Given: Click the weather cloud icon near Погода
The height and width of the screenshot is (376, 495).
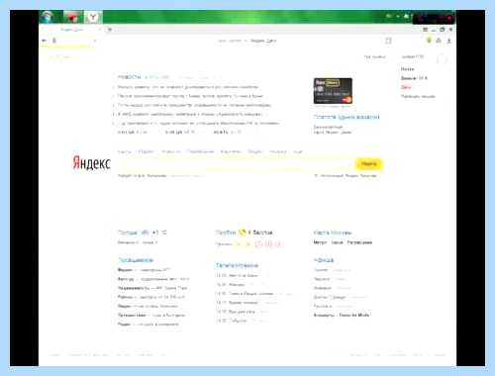Looking at the screenshot, I should (145, 233).
